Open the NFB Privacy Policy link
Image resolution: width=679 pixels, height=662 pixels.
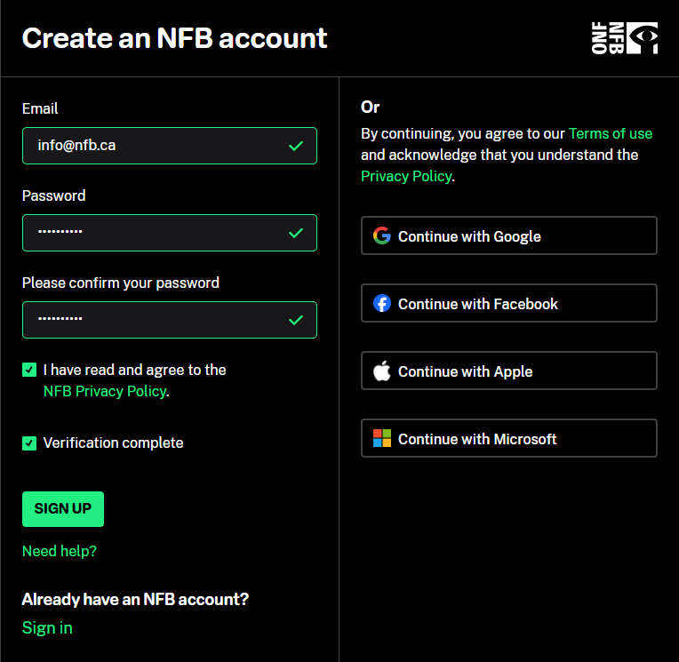[104, 391]
